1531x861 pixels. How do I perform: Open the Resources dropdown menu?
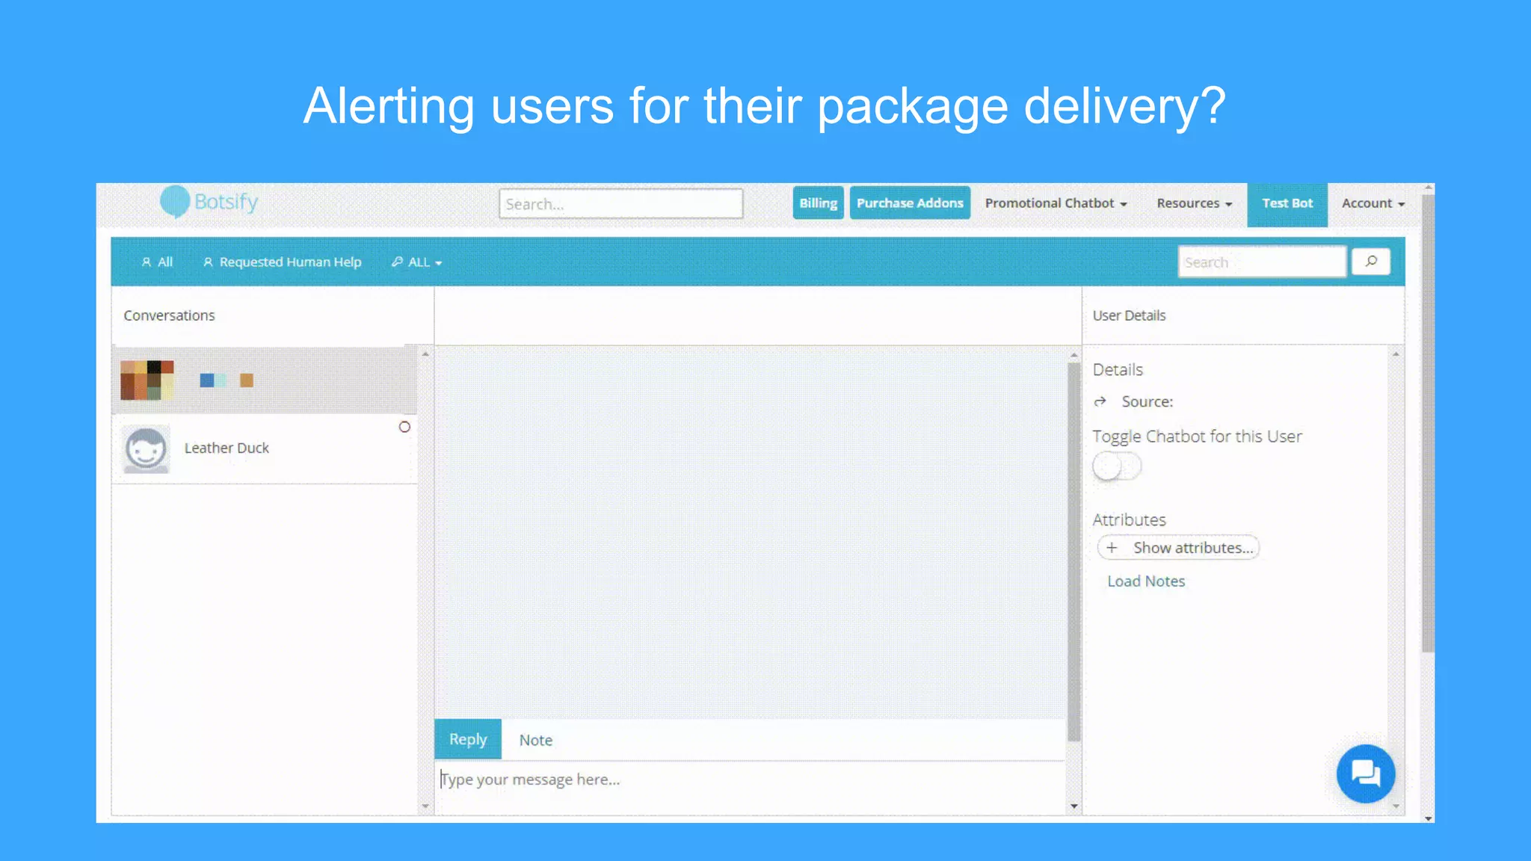click(1194, 203)
